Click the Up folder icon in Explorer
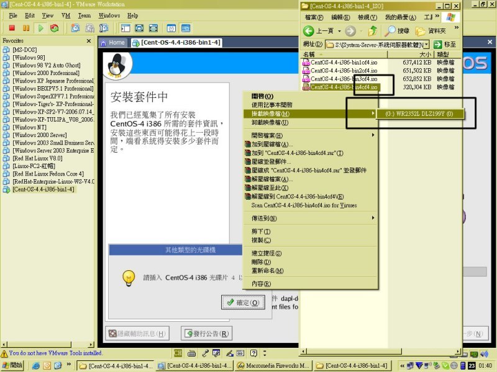The height and width of the screenshot is (372, 497). pos(373,30)
